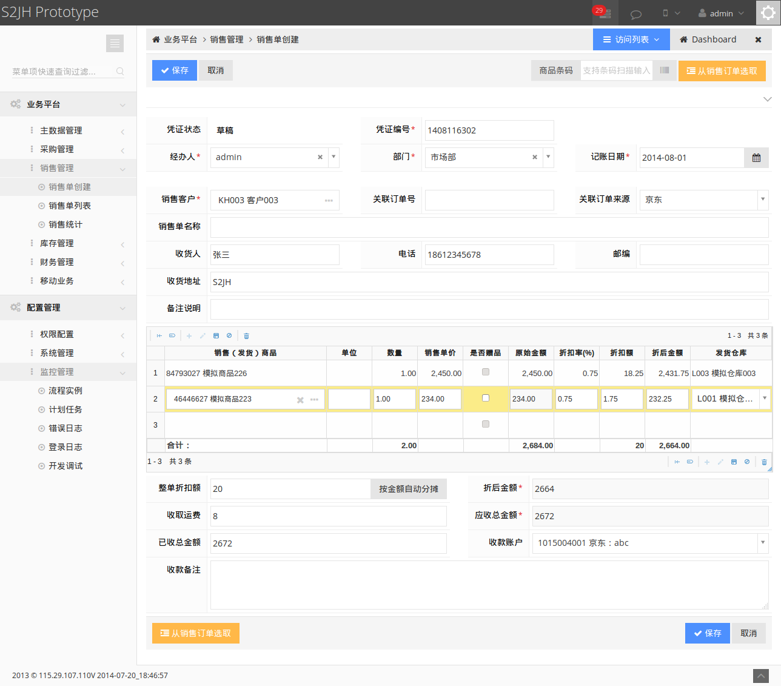
Task: Click the delete trash icon in top grid toolbar
Action: pyautogui.click(x=246, y=335)
